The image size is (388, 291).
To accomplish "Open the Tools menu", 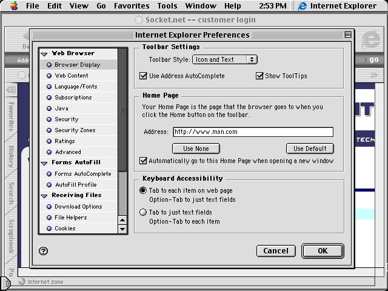I will point(167,5).
